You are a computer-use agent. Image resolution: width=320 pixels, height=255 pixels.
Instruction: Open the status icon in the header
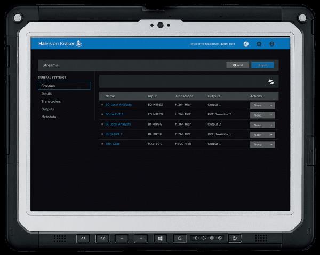tap(246, 44)
